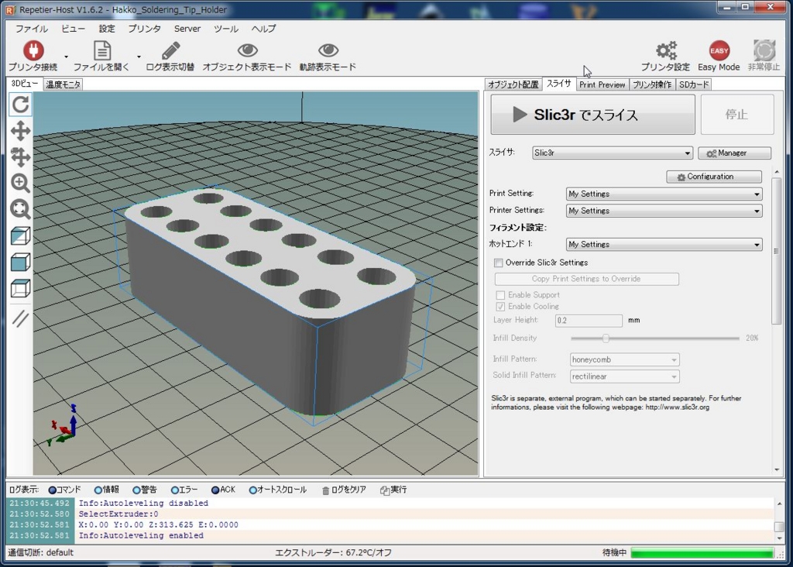Screen dimensions: 793x567
Task: Click the Layer Height input field
Action: (x=589, y=321)
